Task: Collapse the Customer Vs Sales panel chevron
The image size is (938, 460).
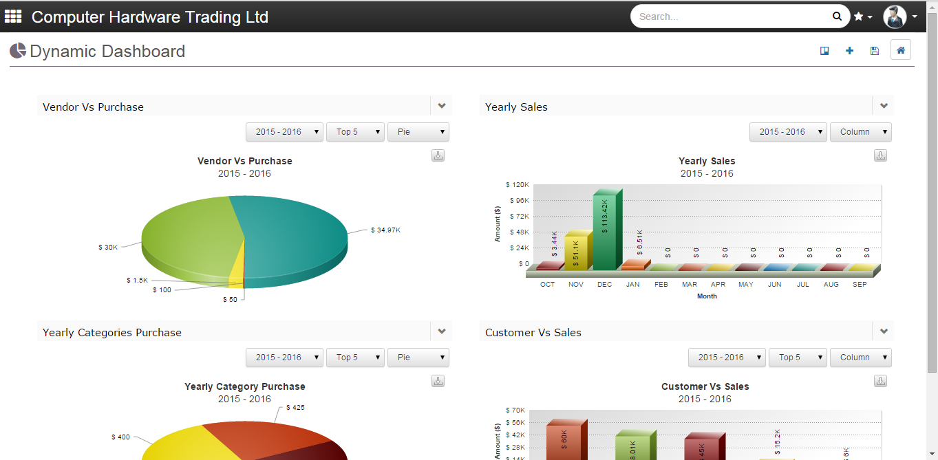Action: point(884,331)
